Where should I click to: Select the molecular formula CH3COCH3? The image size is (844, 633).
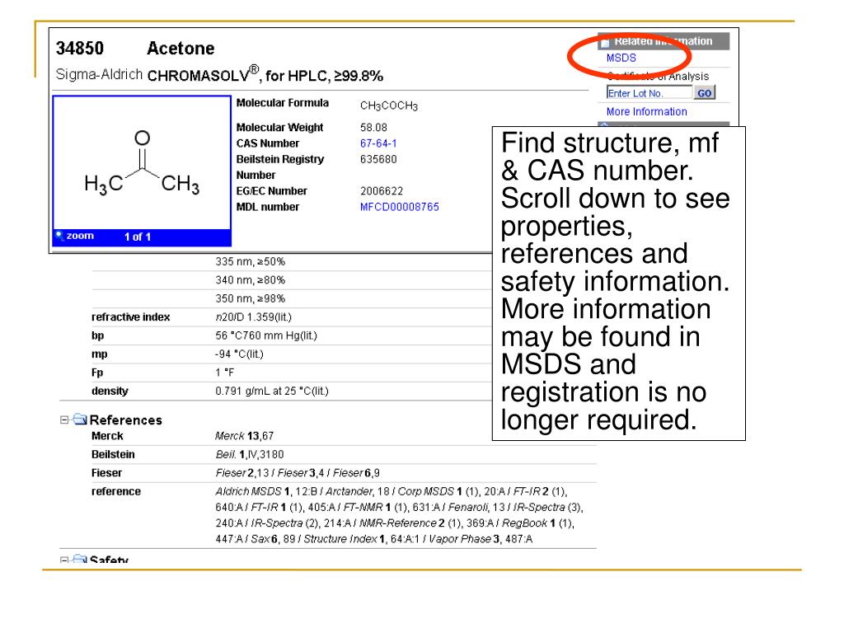click(x=389, y=105)
